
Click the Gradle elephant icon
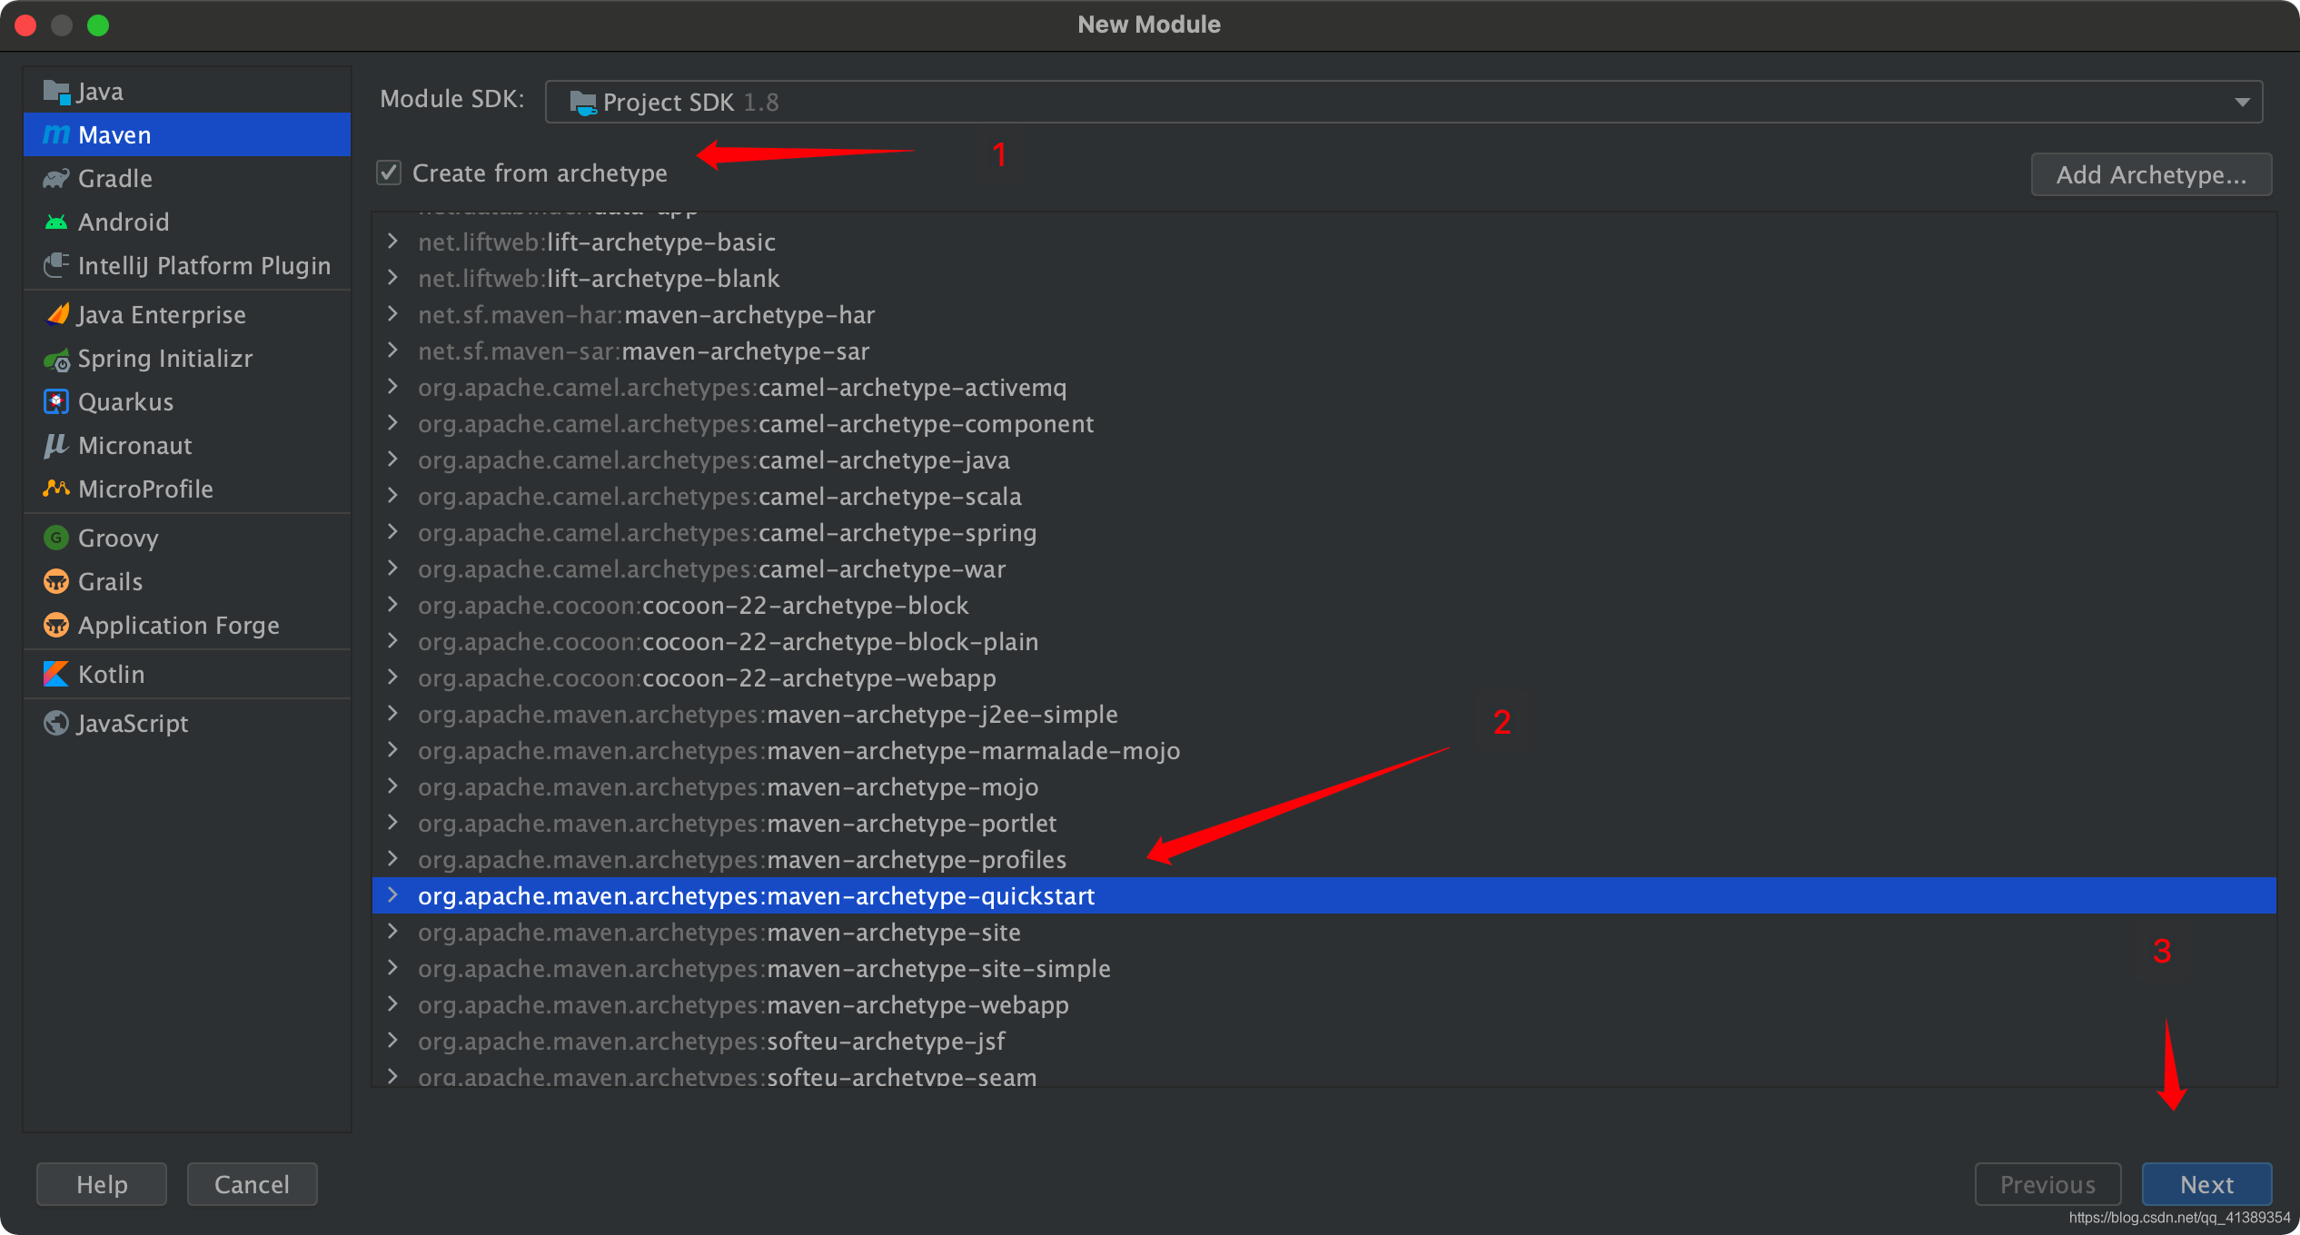pos(56,178)
